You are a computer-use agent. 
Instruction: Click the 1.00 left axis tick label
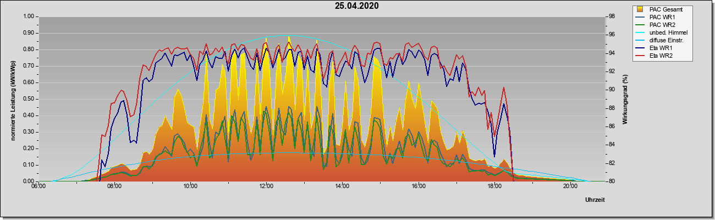28,16
